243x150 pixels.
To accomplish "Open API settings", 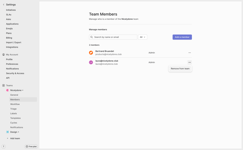I will [x=8, y=78].
